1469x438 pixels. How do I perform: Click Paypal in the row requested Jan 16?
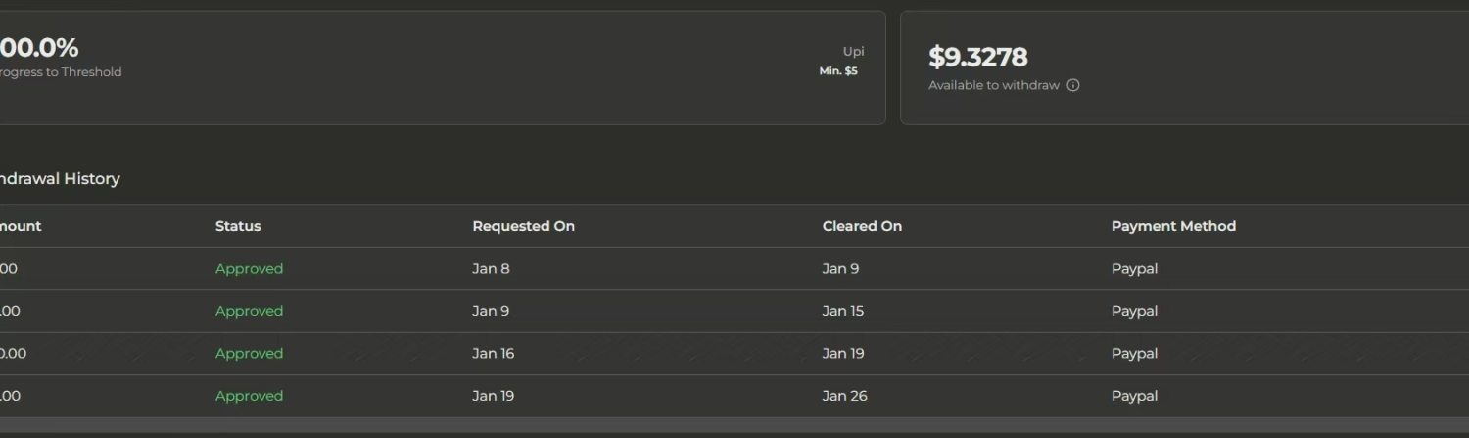tap(1134, 354)
